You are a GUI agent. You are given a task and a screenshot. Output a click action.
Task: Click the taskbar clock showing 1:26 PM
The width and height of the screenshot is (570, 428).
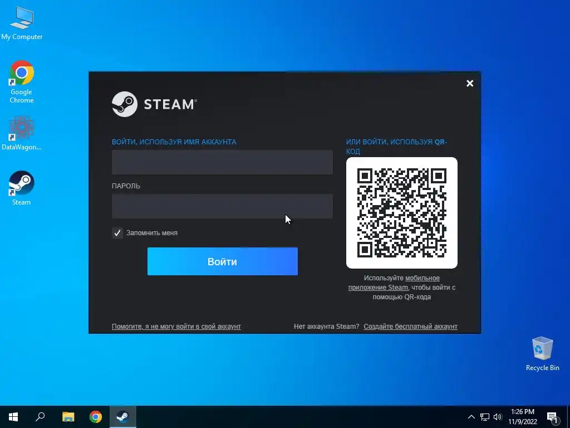[x=522, y=417]
